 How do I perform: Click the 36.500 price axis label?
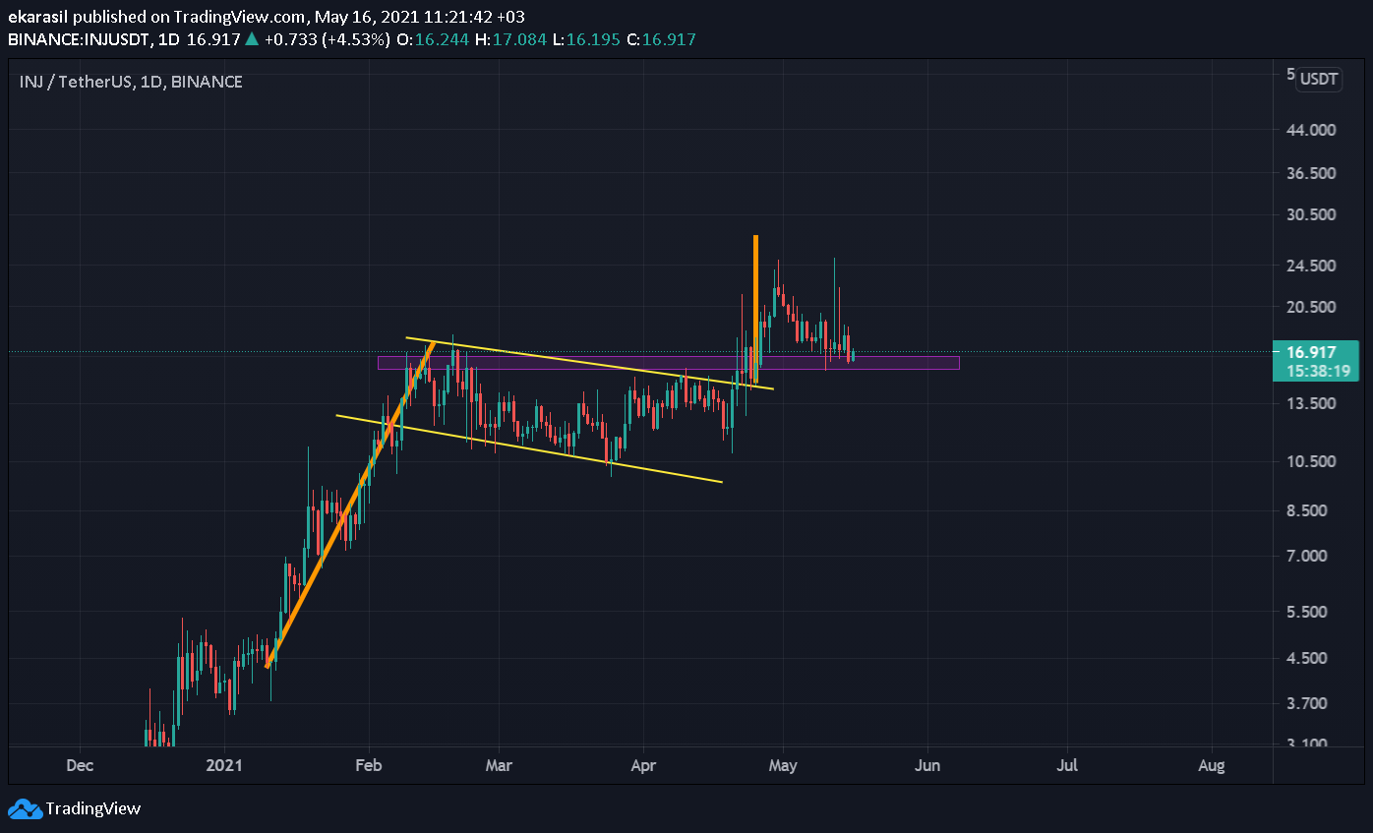click(1310, 173)
